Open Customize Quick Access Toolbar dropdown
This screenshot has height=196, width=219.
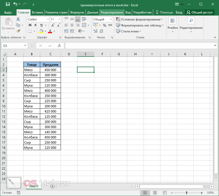click(33, 5)
